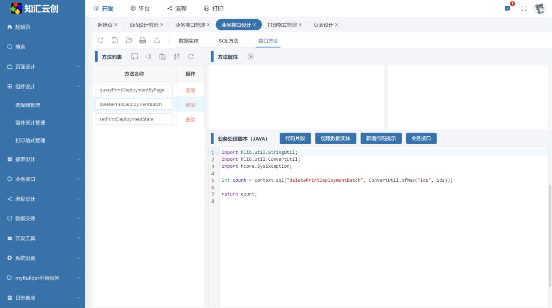Expand the 流程设计 sidebar section
Viewport: 552px width, 308px height.
point(42,199)
